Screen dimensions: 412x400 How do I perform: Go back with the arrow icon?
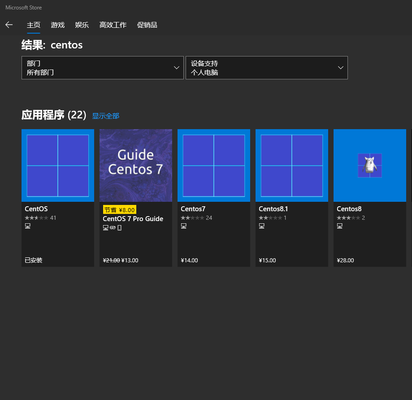click(x=9, y=25)
